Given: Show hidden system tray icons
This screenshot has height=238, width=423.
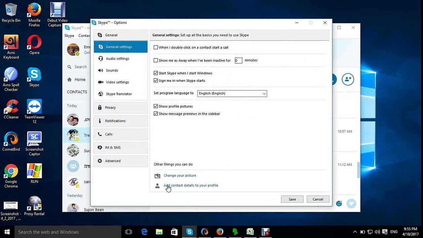Looking at the screenshot, I should pos(355,232).
